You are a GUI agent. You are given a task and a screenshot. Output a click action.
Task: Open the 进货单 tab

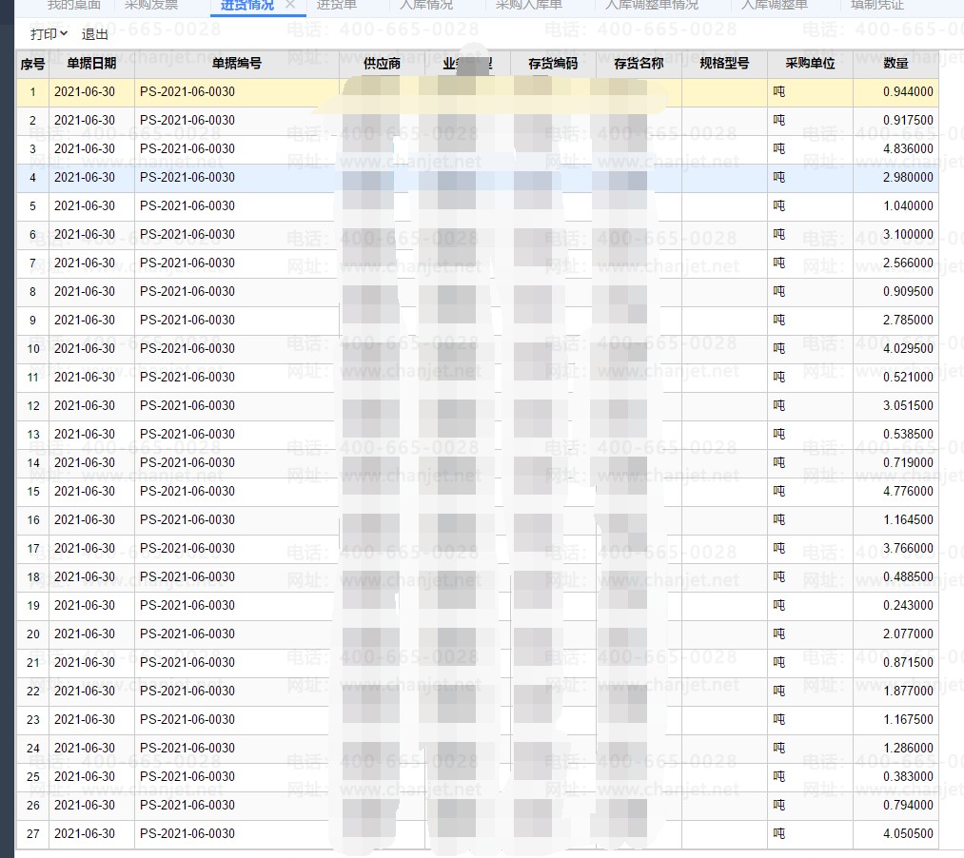click(x=337, y=5)
